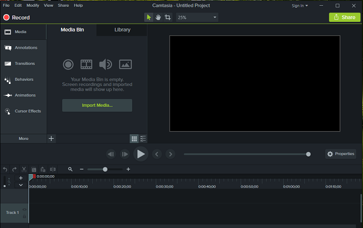Click the track height slider handle
Image resolution: width=363 pixels, height=228 pixels.
[5, 186]
